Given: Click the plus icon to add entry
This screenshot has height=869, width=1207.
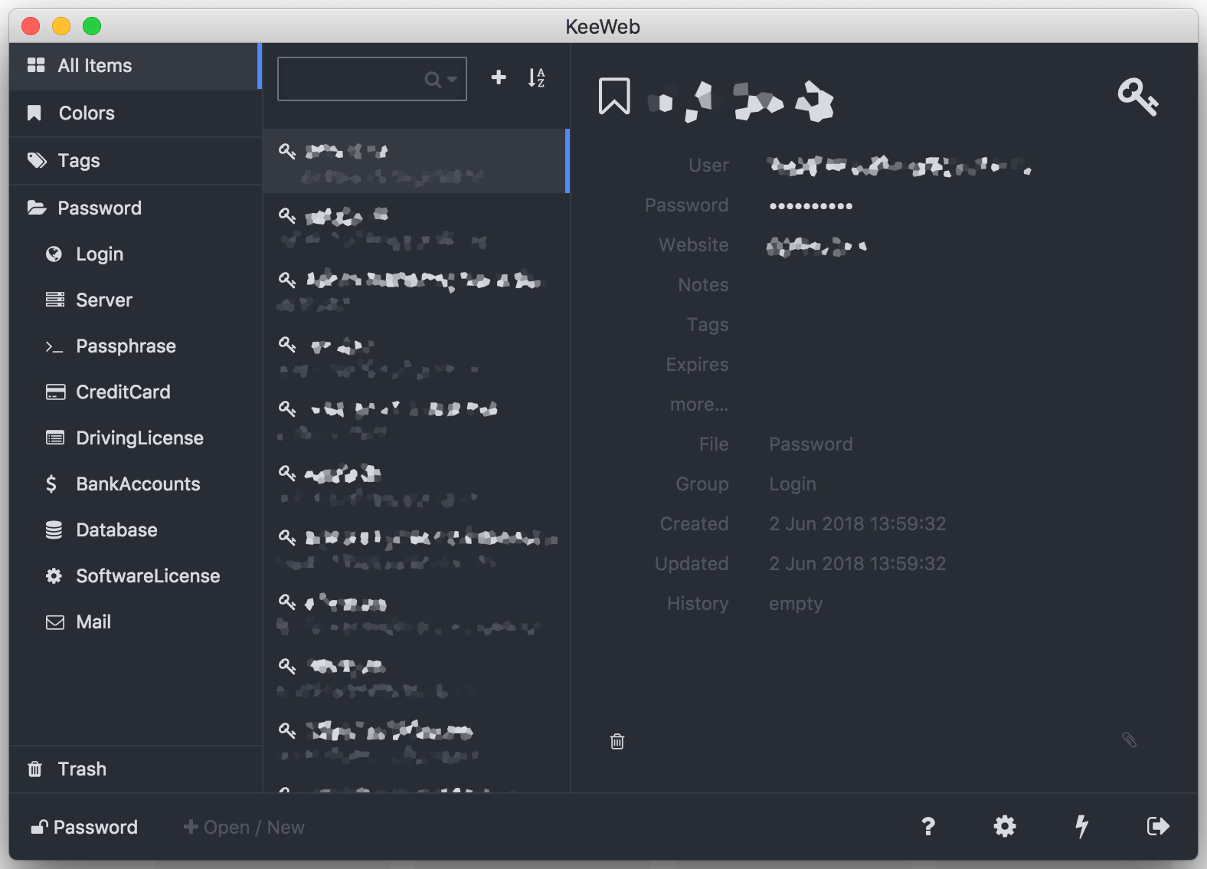Looking at the screenshot, I should point(499,77).
